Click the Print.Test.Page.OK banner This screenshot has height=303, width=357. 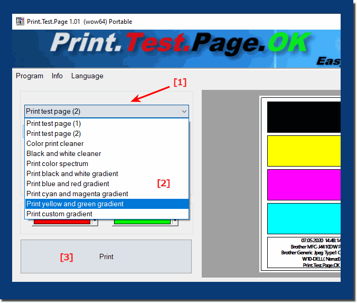click(176, 49)
